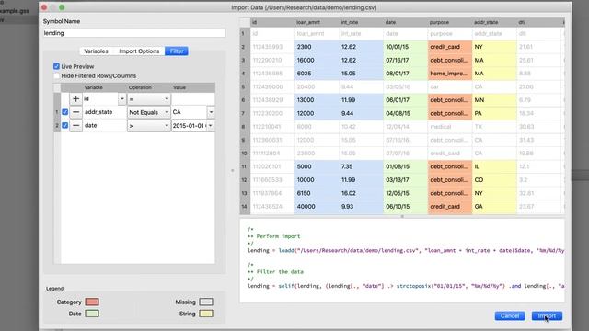The width and height of the screenshot is (589, 331).
Task: Open variable dropdown for id row
Action: coord(122,98)
